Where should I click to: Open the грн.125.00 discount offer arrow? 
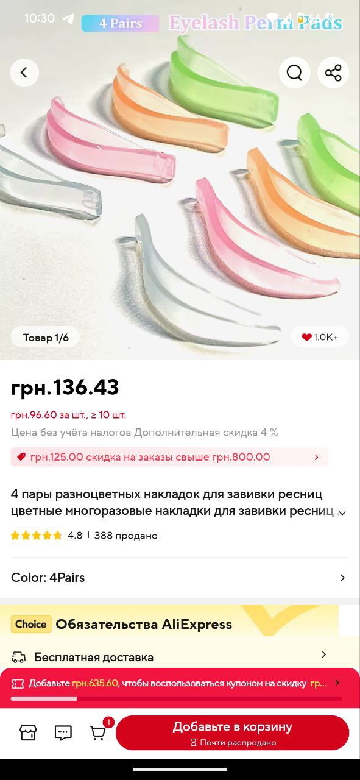tap(316, 457)
